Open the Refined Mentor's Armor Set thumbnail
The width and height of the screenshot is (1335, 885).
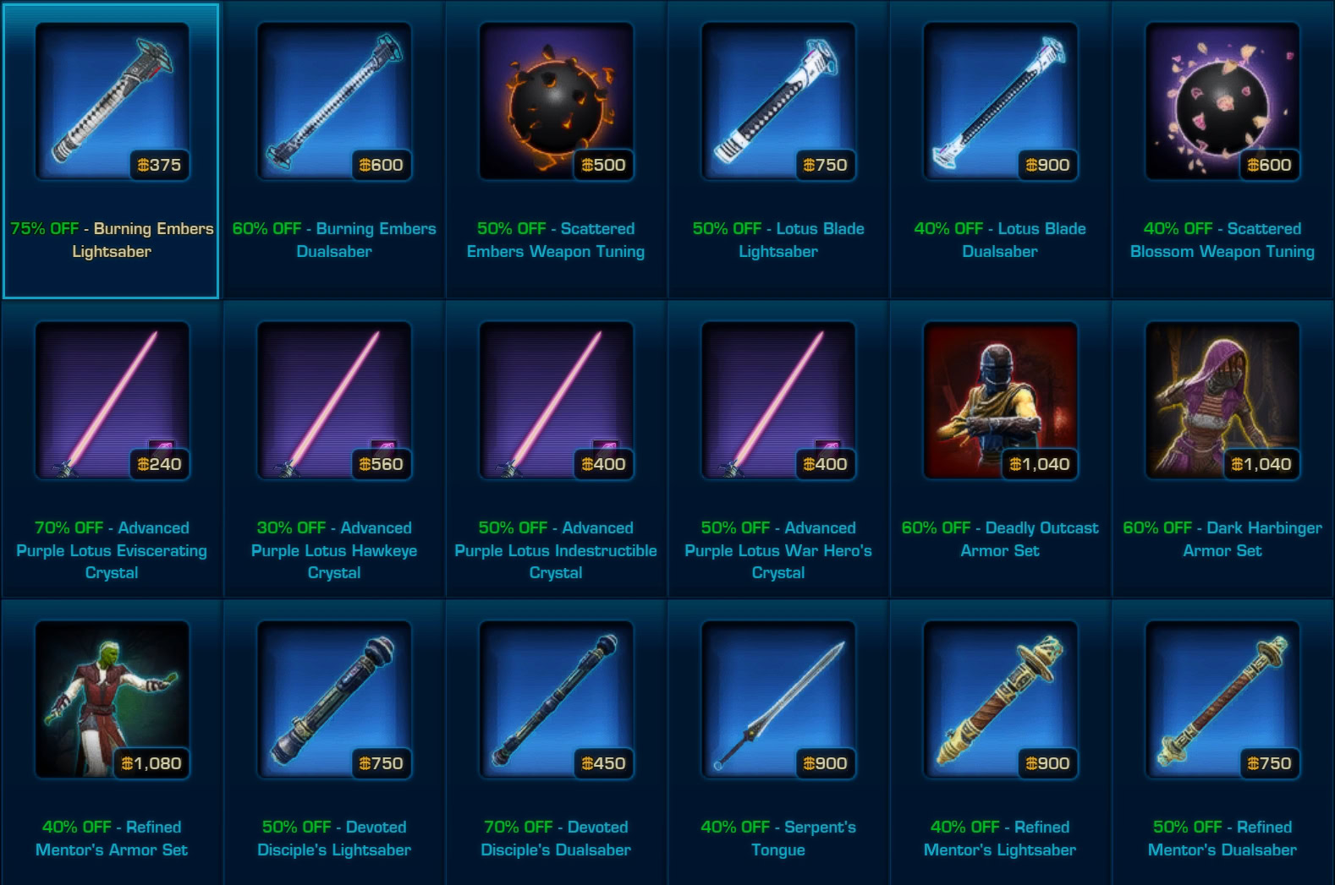point(112,700)
